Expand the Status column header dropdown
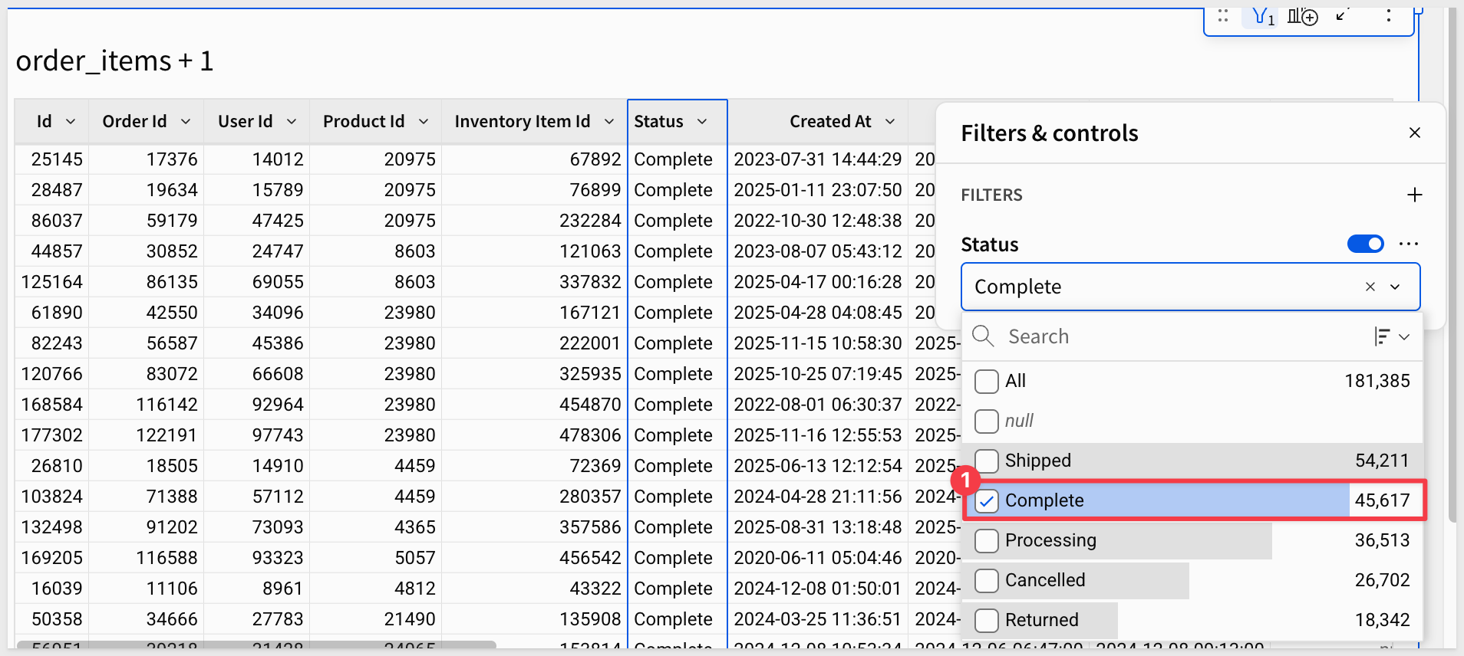This screenshot has width=1464, height=656. click(x=702, y=122)
